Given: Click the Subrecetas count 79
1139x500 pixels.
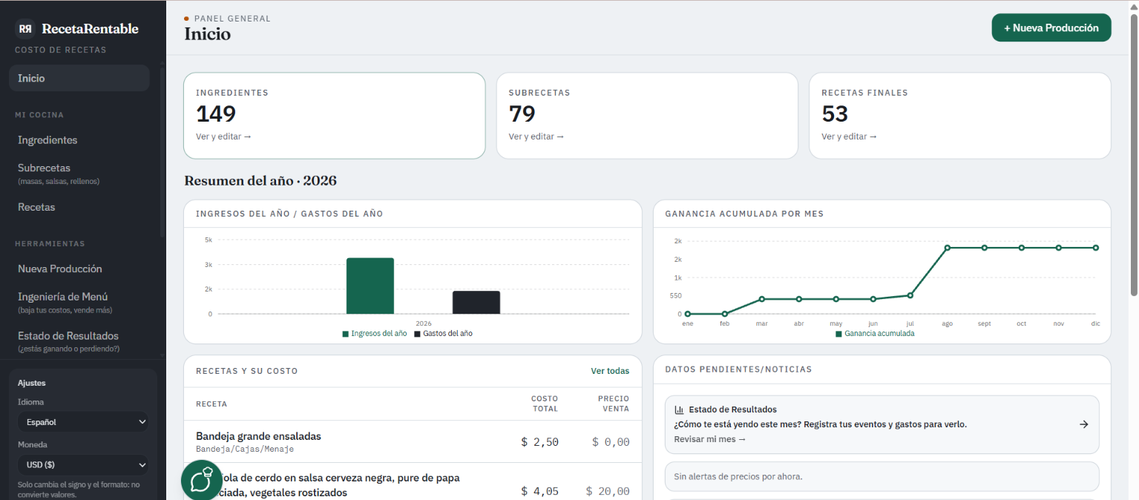Looking at the screenshot, I should coord(522,114).
